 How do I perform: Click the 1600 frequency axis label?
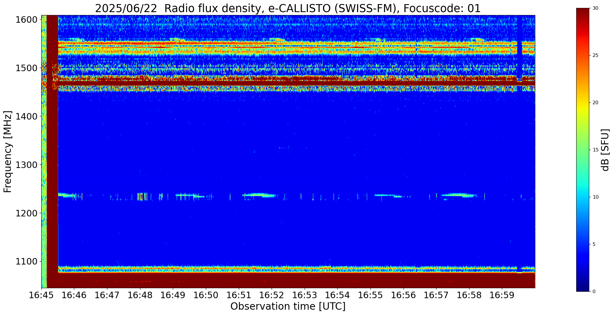coord(27,20)
